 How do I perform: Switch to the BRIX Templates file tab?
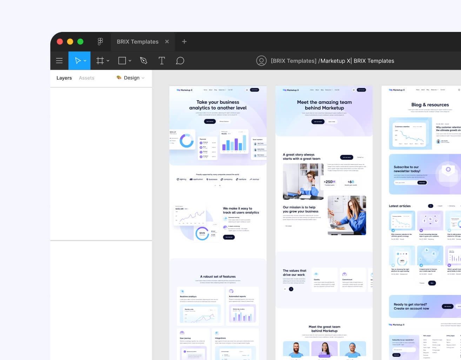coord(138,41)
